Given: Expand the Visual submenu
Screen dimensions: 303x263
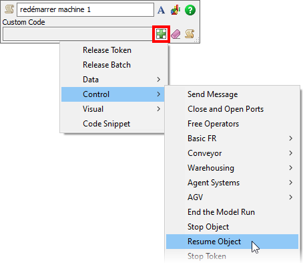Looking at the screenshot, I should coord(113,109).
